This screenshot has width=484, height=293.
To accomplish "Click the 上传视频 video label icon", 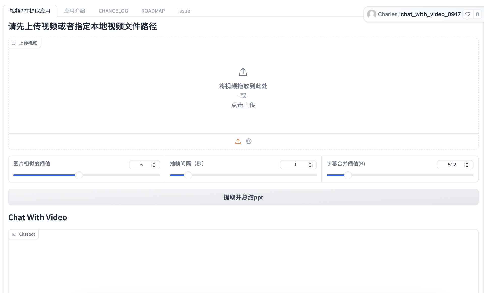I will tap(14, 43).
